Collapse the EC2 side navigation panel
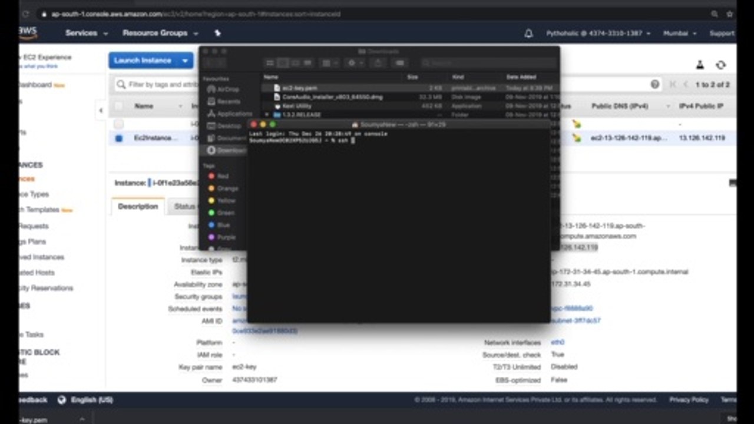Viewport: 754px width, 424px height. coord(101,110)
